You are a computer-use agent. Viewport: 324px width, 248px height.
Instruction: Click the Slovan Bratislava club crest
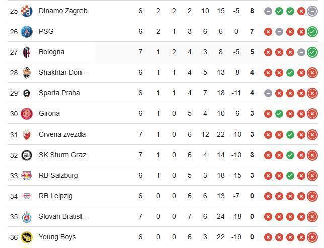27,217
